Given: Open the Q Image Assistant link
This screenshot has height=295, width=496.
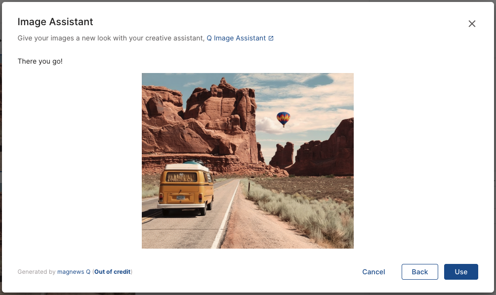Looking at the screenshot, I should [x=236, y=38].
